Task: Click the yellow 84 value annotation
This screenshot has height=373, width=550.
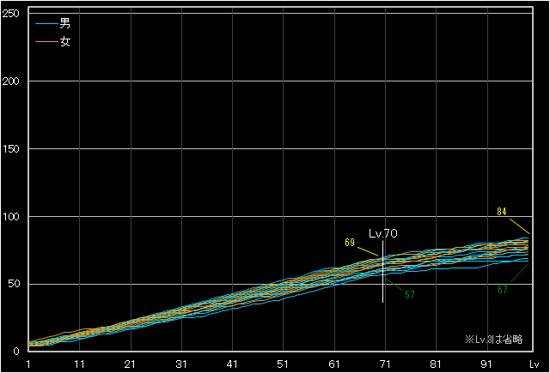Action: (502, 211)
